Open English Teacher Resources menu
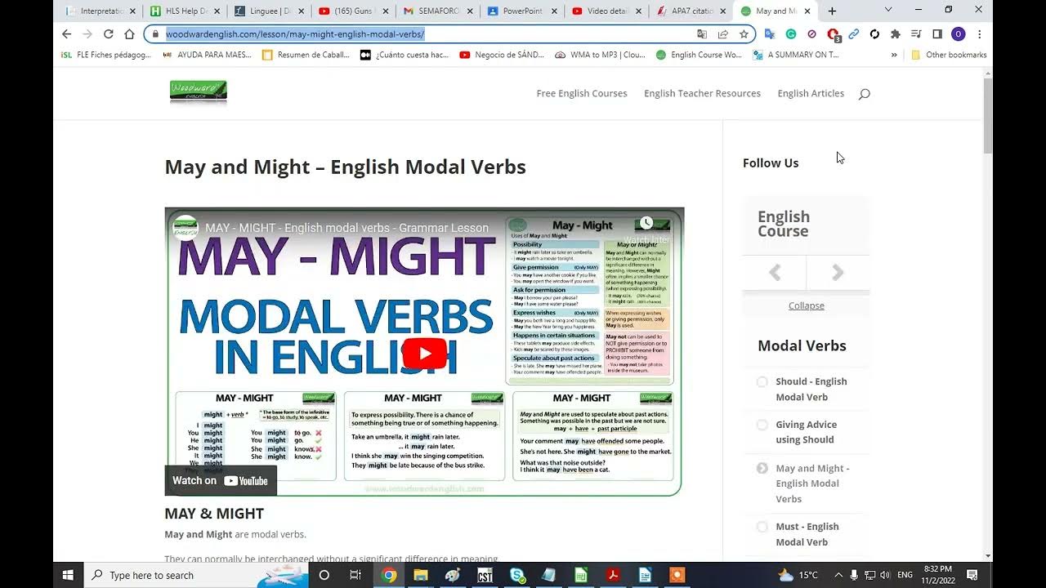Image resolution: width=1046 pixels, height=588 pixels. point(702,93)
